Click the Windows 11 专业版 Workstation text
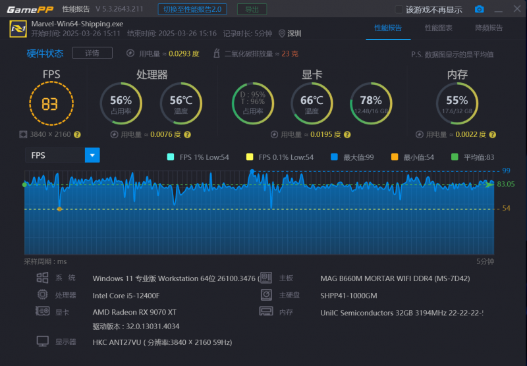 (x=176, y=278)
